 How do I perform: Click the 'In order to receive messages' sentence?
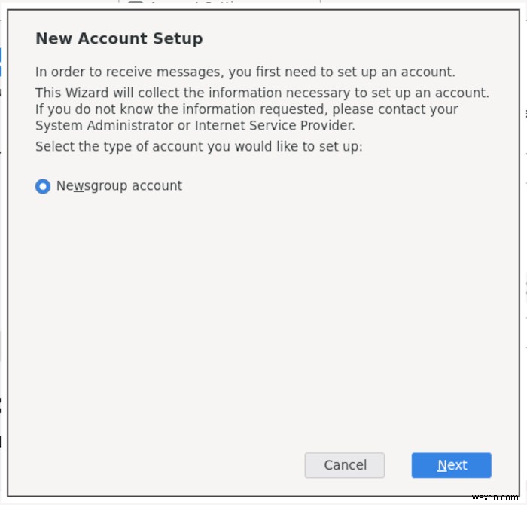click(245, 72)
